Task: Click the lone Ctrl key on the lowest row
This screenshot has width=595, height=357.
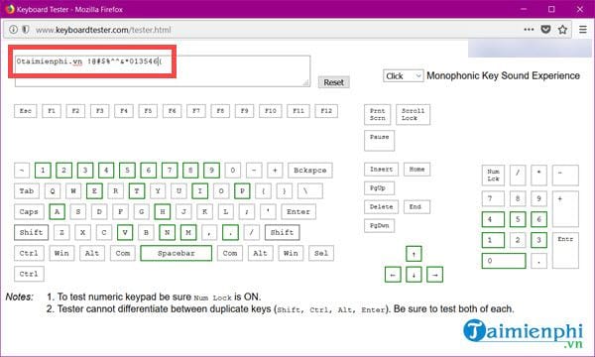Action: pyautogui.click(x=29, y=274)
